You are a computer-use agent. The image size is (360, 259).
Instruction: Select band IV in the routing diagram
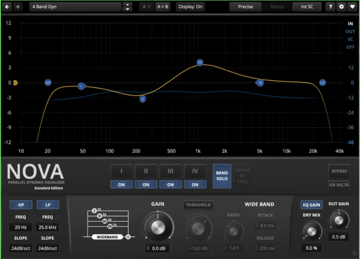coord(110,227)
